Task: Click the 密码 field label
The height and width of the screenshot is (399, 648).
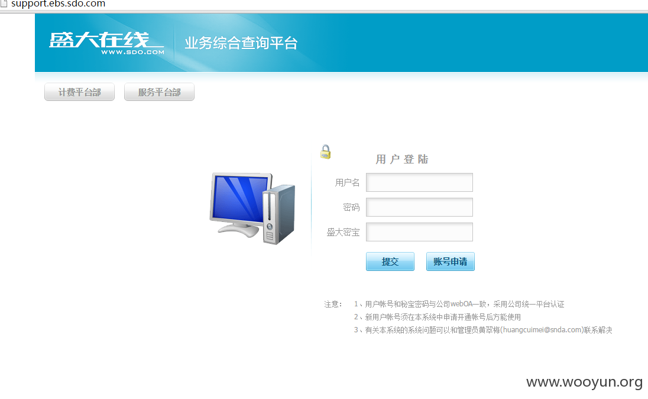Action: 351,207
